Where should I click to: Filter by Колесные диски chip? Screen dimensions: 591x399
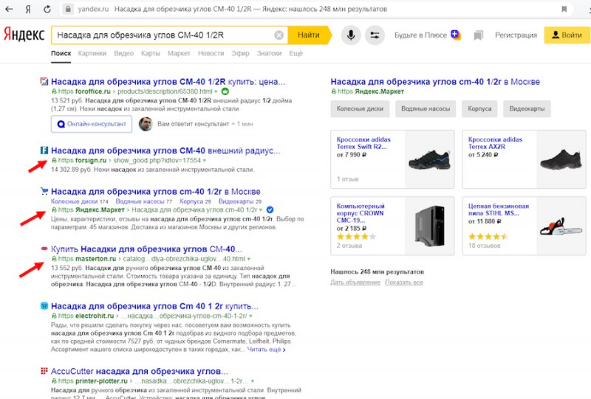pos(360,108)
